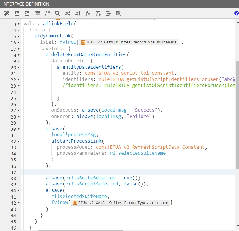Click cons!BTUA_v2_Script_tbl_constant text
239x231 pixels.
pos(129,73)
